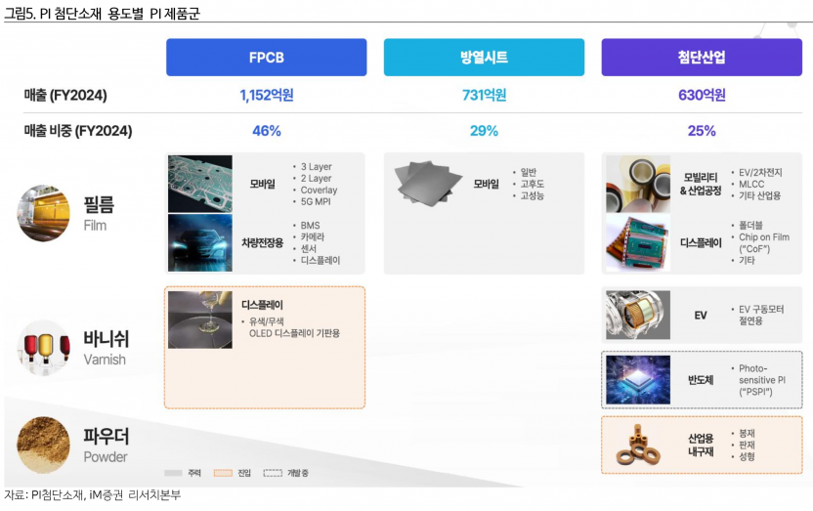
Task: Click the 모바일 label under FPCB
Action: [262, 184]
